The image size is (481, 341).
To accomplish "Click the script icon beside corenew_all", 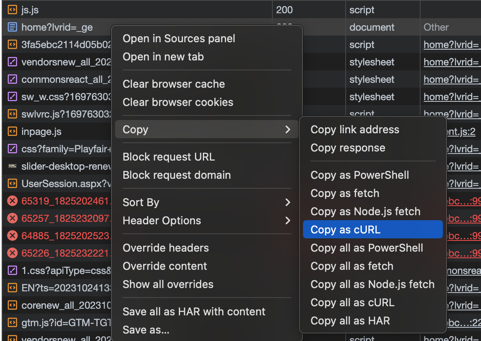I will (x=12, y=305).
